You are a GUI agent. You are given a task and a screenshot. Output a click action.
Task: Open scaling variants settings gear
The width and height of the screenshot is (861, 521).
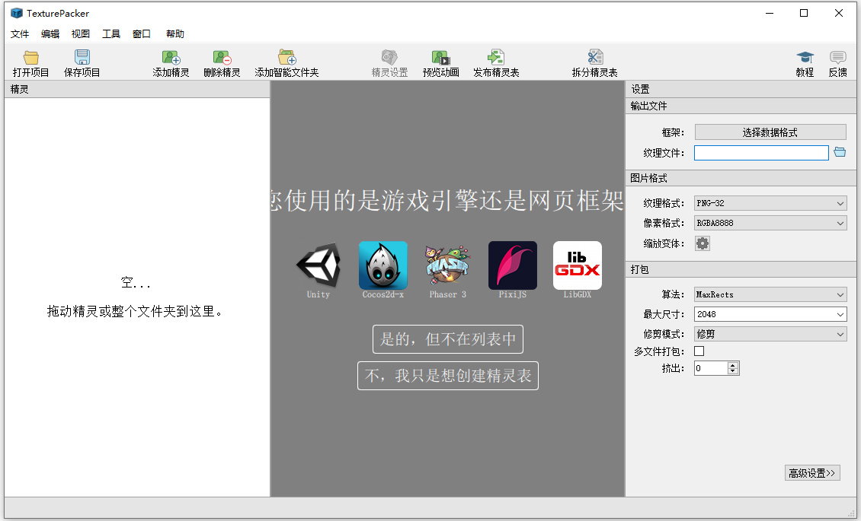702,243
